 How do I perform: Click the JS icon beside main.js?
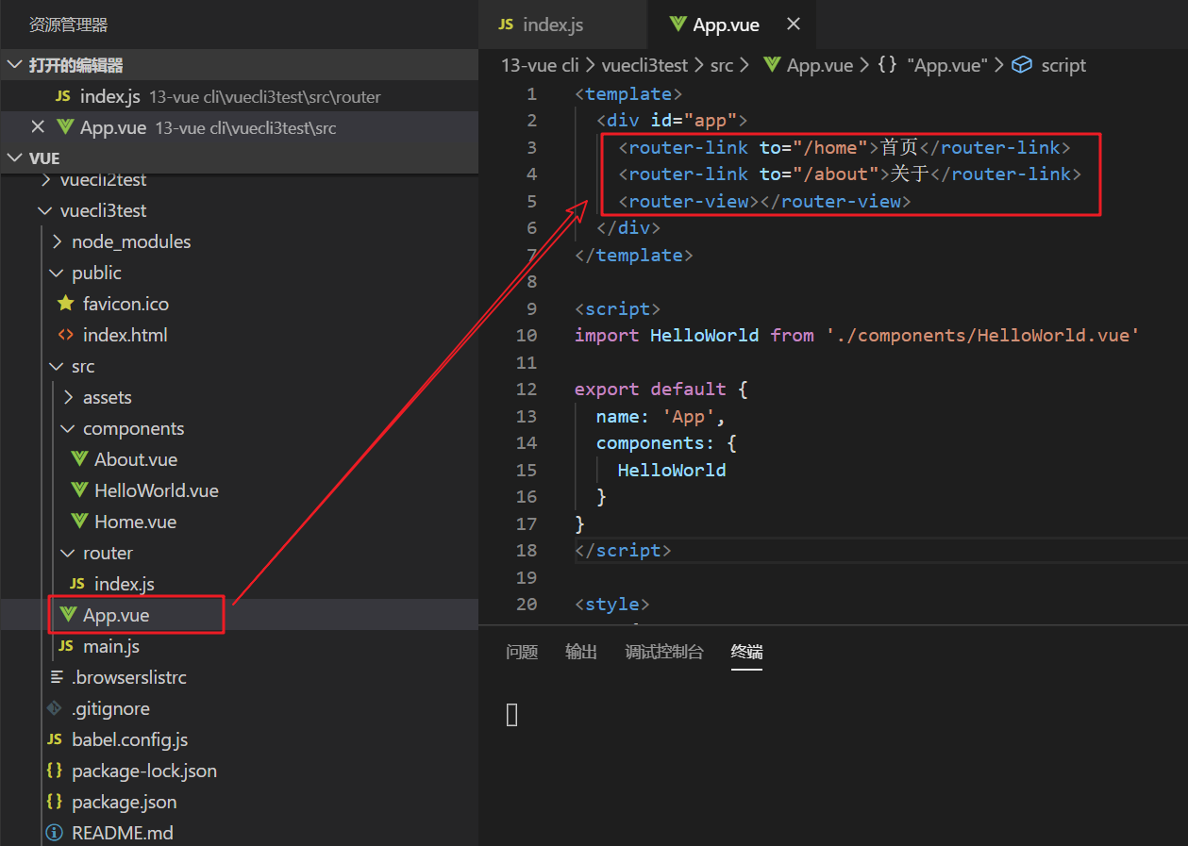65,646
